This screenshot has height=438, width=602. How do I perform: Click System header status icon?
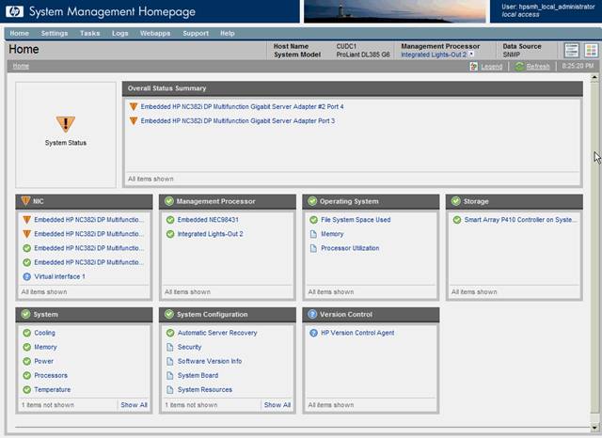click(x=25, y=314)
